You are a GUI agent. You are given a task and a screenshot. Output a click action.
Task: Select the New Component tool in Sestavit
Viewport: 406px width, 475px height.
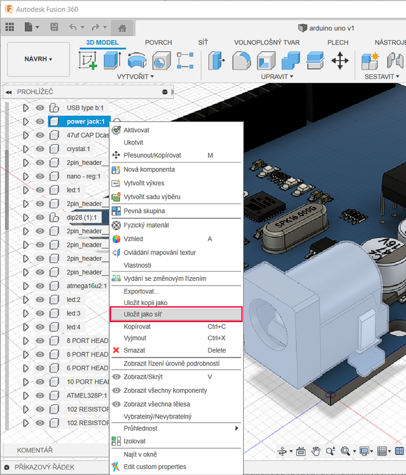[370, 60]
